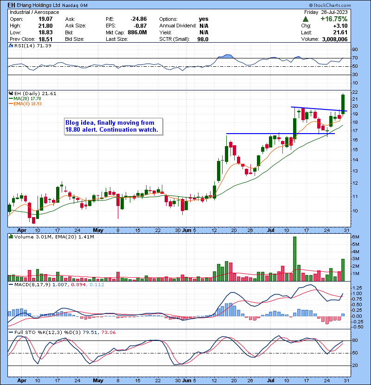Click the Last Size: label
Image resolution: width=371 pixels, height=385 pixels.
coord(117,39)
